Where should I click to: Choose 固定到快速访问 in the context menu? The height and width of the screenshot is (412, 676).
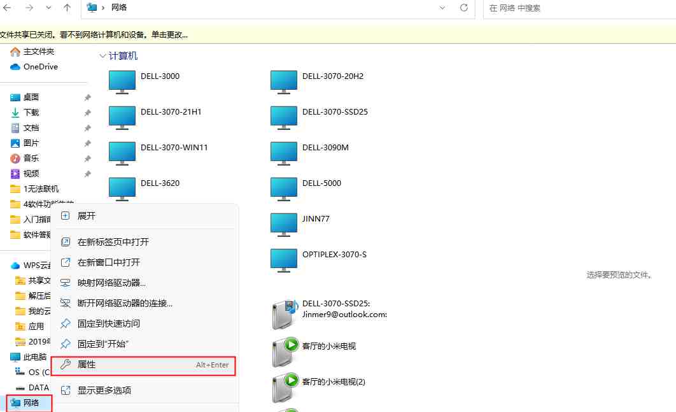tap(144, 323)
